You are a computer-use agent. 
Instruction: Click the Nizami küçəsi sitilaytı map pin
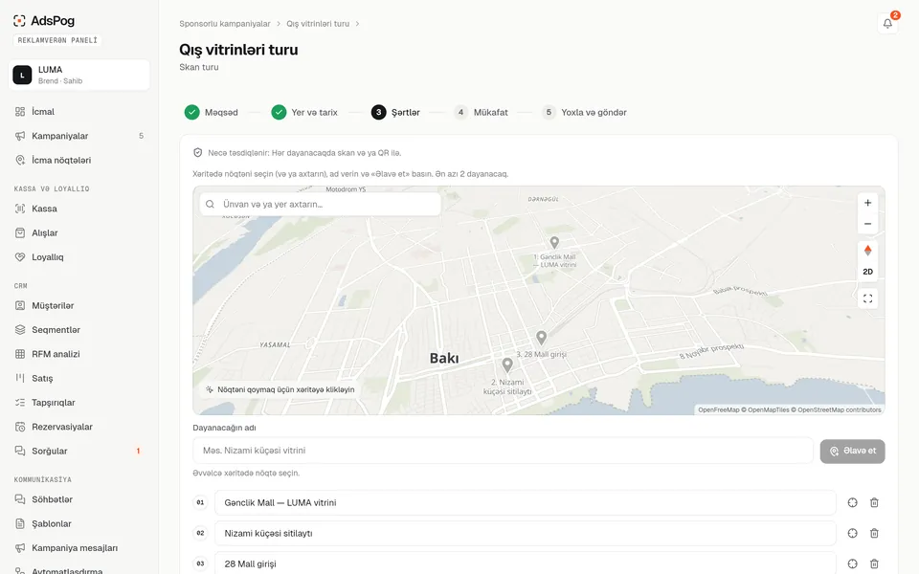point(507,364)
